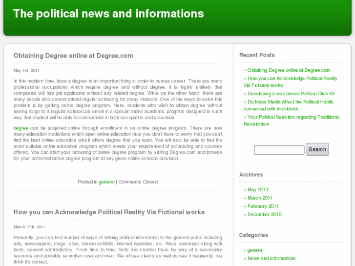Open recent post 'Your Political Selection regarding Traditional Revisionism'
Viewport: 355px width, 266px height.
coord(292,121)
